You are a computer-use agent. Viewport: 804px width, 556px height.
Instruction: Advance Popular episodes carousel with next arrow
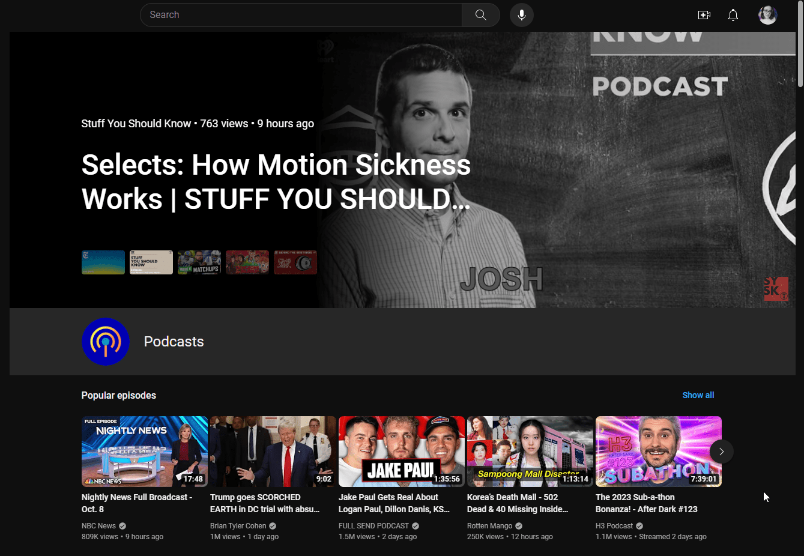coord(721,452)
